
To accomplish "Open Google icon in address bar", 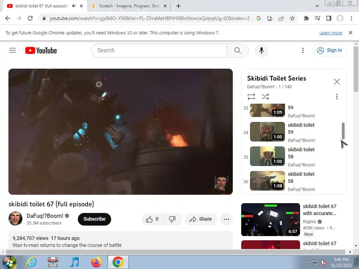I will click(x=258, y=18).
